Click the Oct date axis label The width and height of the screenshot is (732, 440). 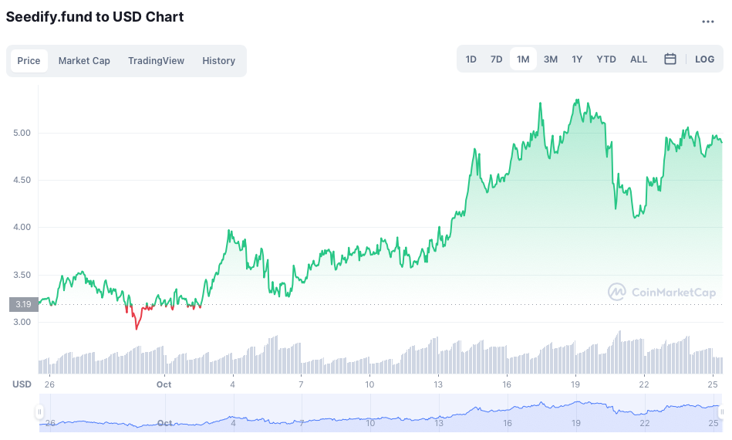coord(164,384)
